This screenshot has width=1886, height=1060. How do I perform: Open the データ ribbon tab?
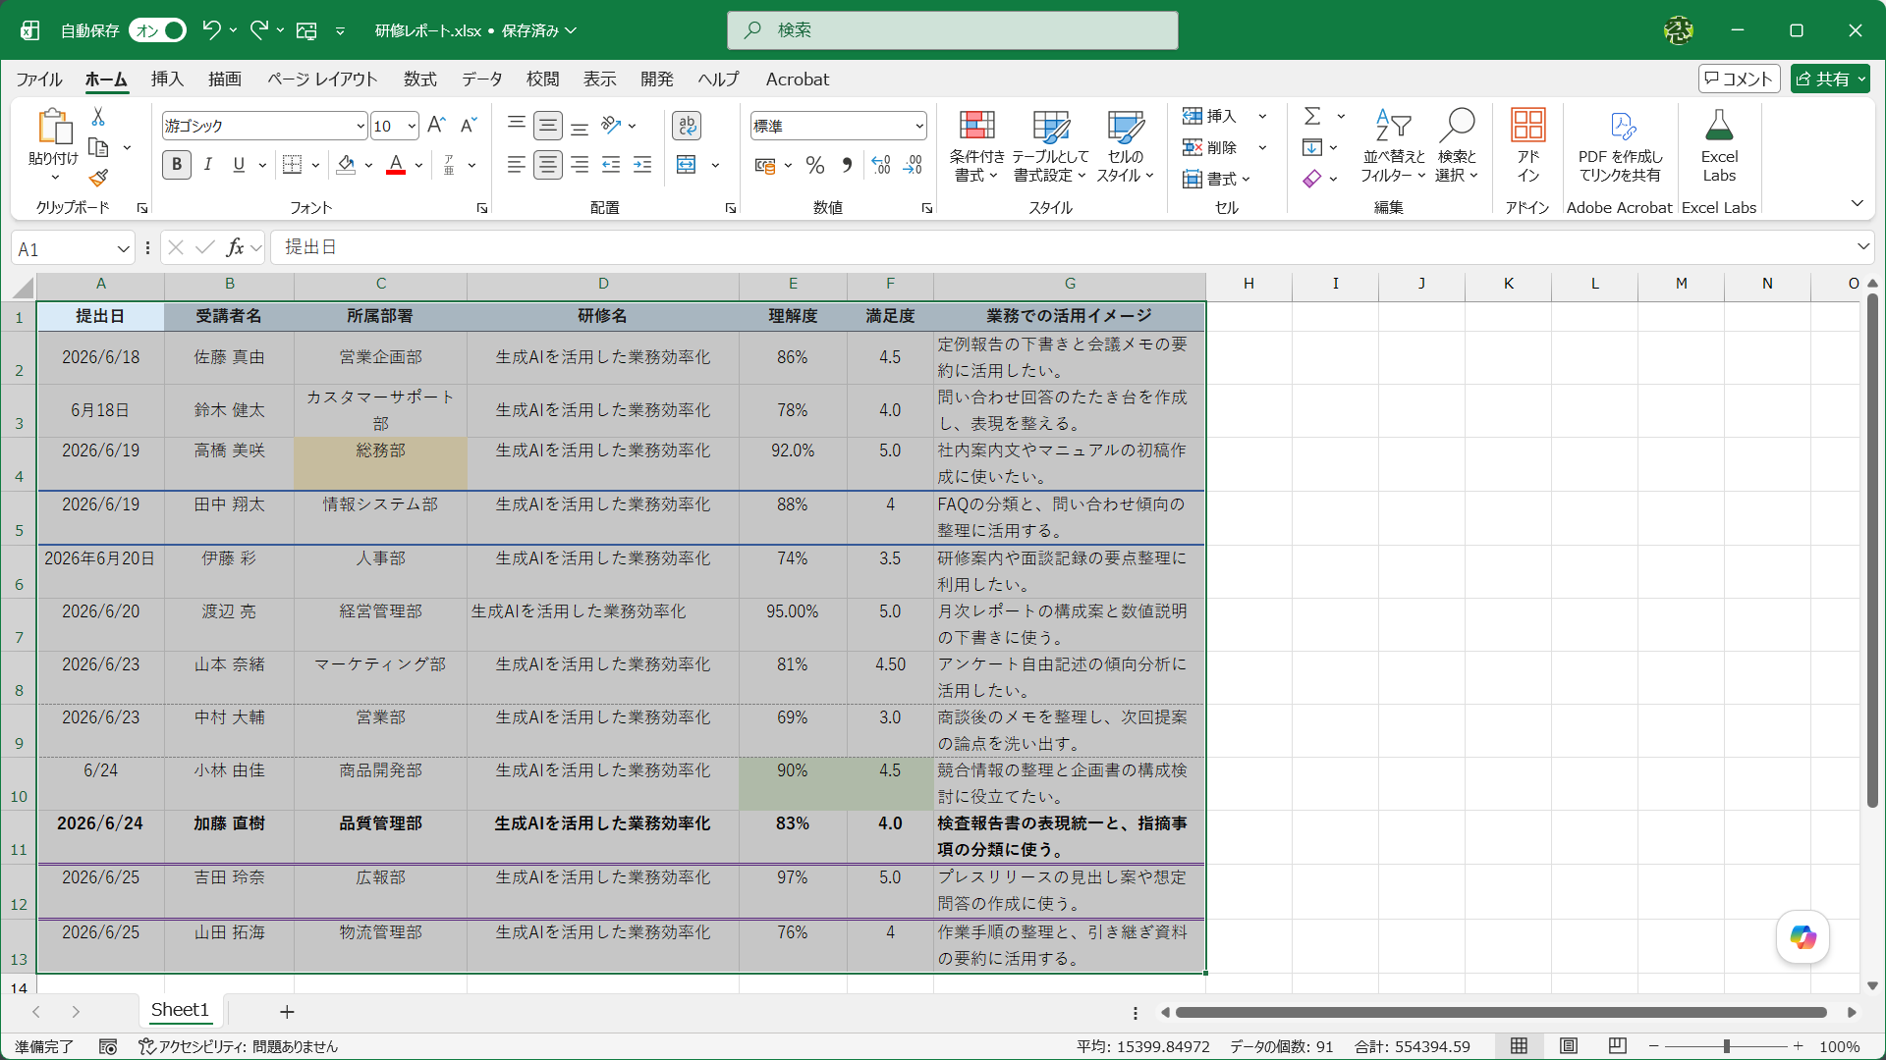point(482,79)
